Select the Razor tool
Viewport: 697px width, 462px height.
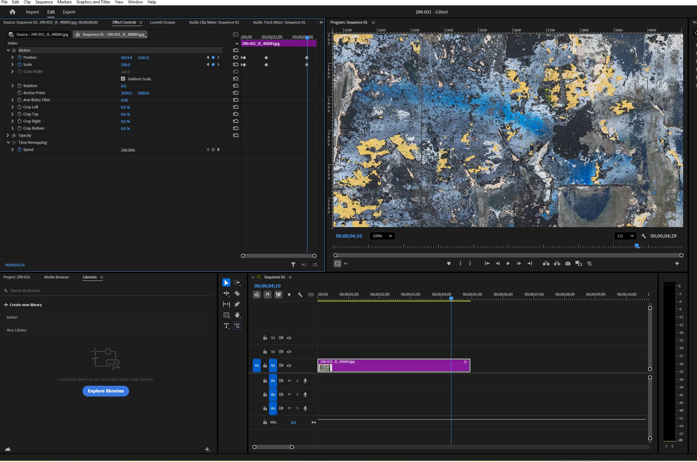237,294
